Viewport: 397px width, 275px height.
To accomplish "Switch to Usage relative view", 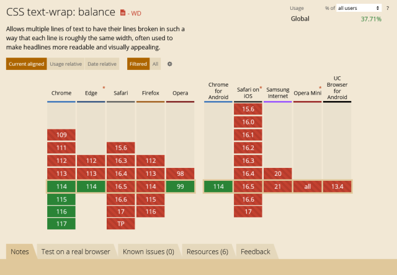I will 66,64.
